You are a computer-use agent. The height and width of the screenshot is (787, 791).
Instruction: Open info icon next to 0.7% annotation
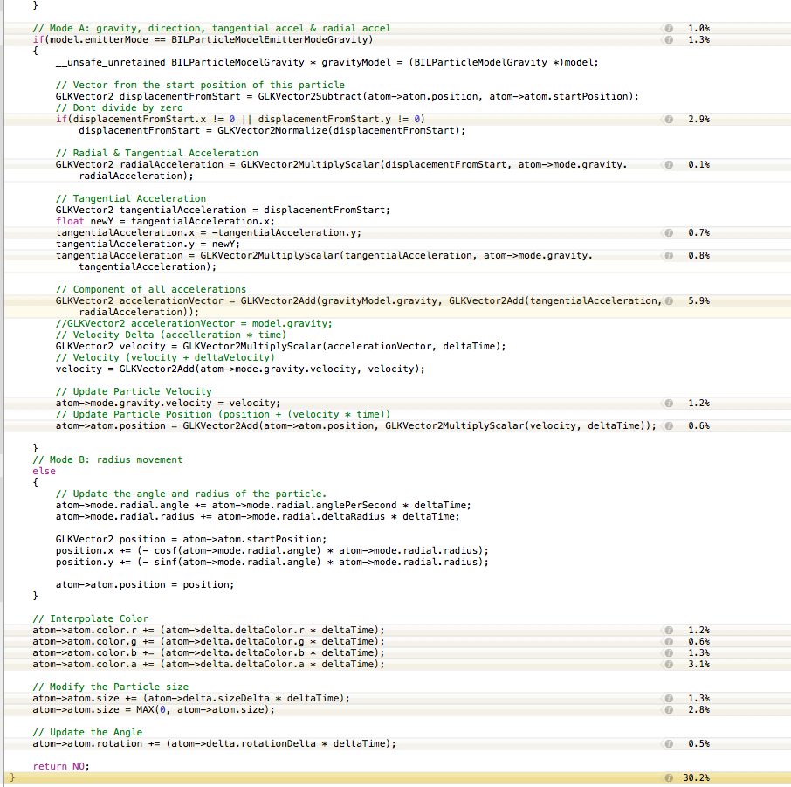668,233
